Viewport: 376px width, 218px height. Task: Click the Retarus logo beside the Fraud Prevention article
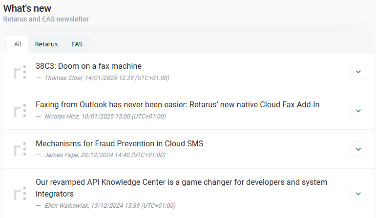pos(20,149)
